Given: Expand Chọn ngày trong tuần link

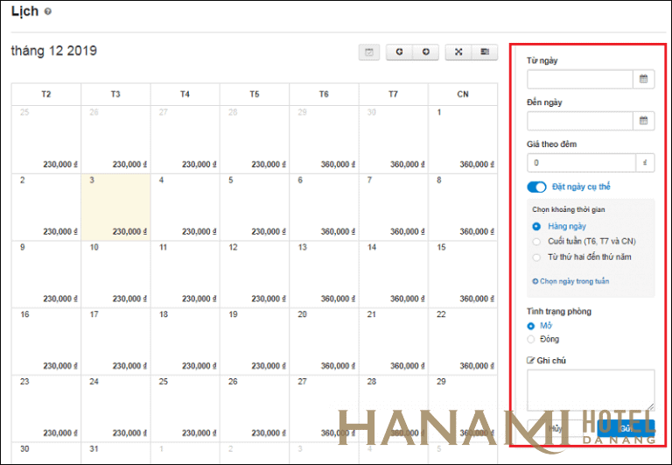Looking at the screenshot, I should pos(570,281).
